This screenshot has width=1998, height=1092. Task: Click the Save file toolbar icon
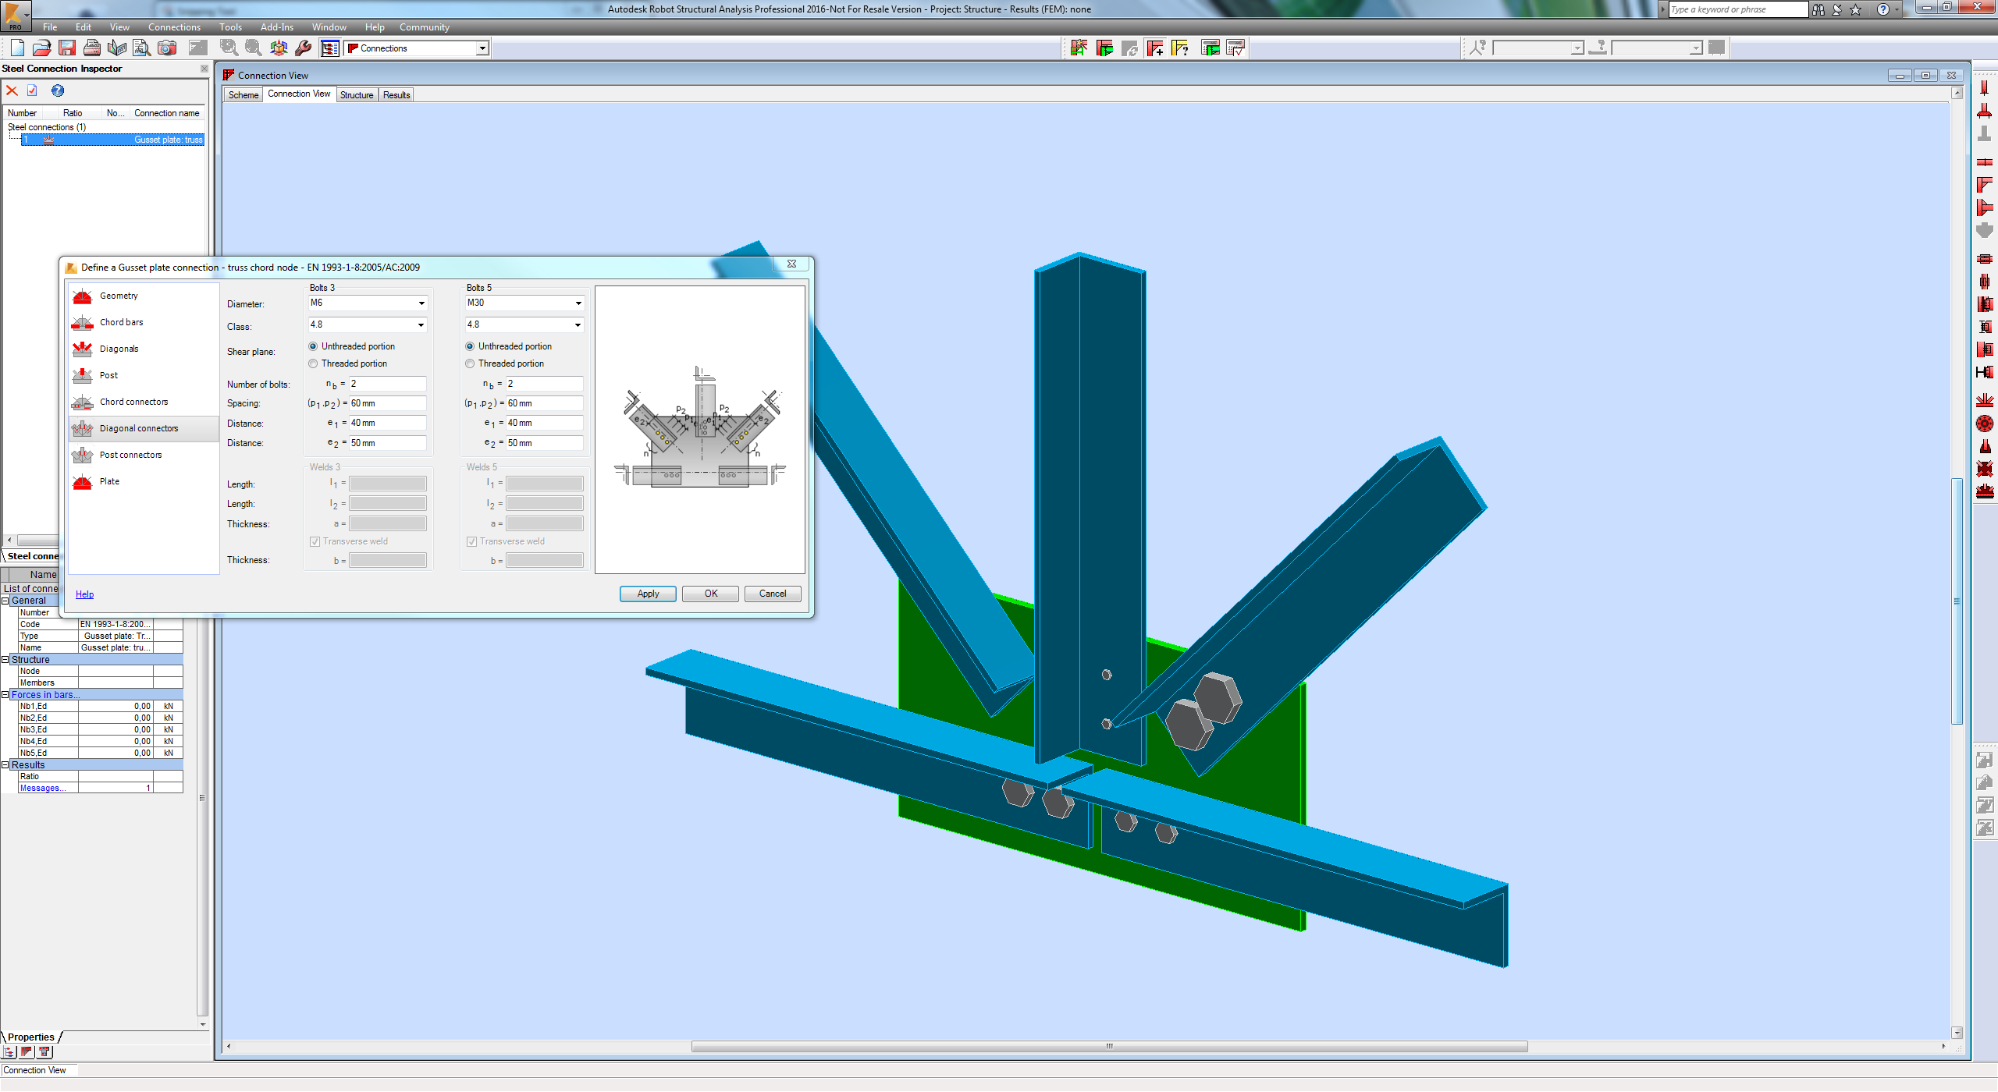pyautogui.click(x=67, y=48)
